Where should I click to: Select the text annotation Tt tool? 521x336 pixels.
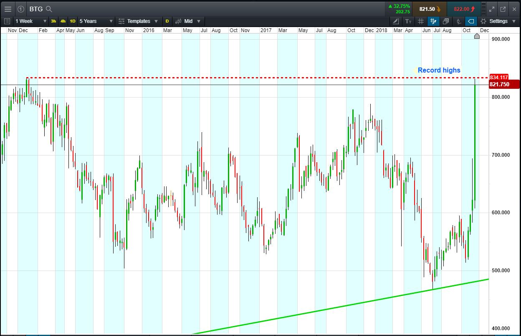[x=408, y=21]
